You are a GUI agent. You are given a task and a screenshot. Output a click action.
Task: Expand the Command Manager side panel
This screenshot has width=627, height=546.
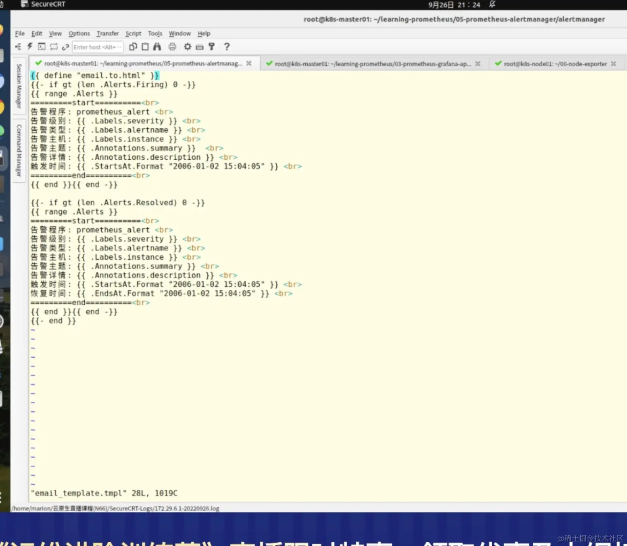pyautogui.click(x=19, y=151)
